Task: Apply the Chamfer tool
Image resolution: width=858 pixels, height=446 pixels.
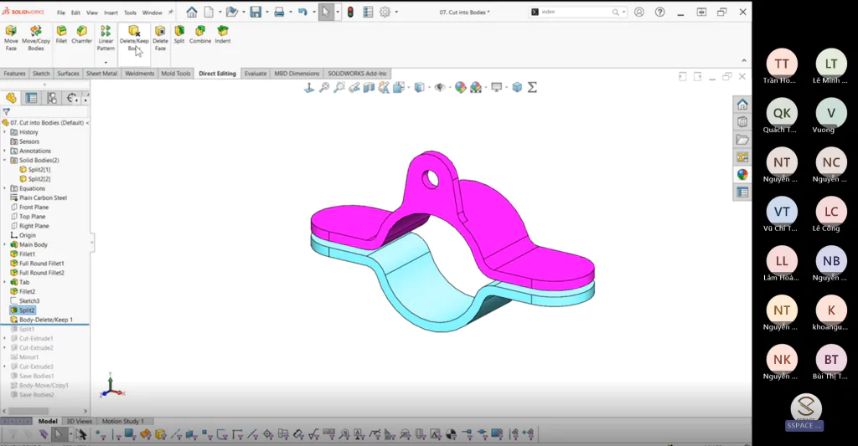Action: [x=81, y=34]
